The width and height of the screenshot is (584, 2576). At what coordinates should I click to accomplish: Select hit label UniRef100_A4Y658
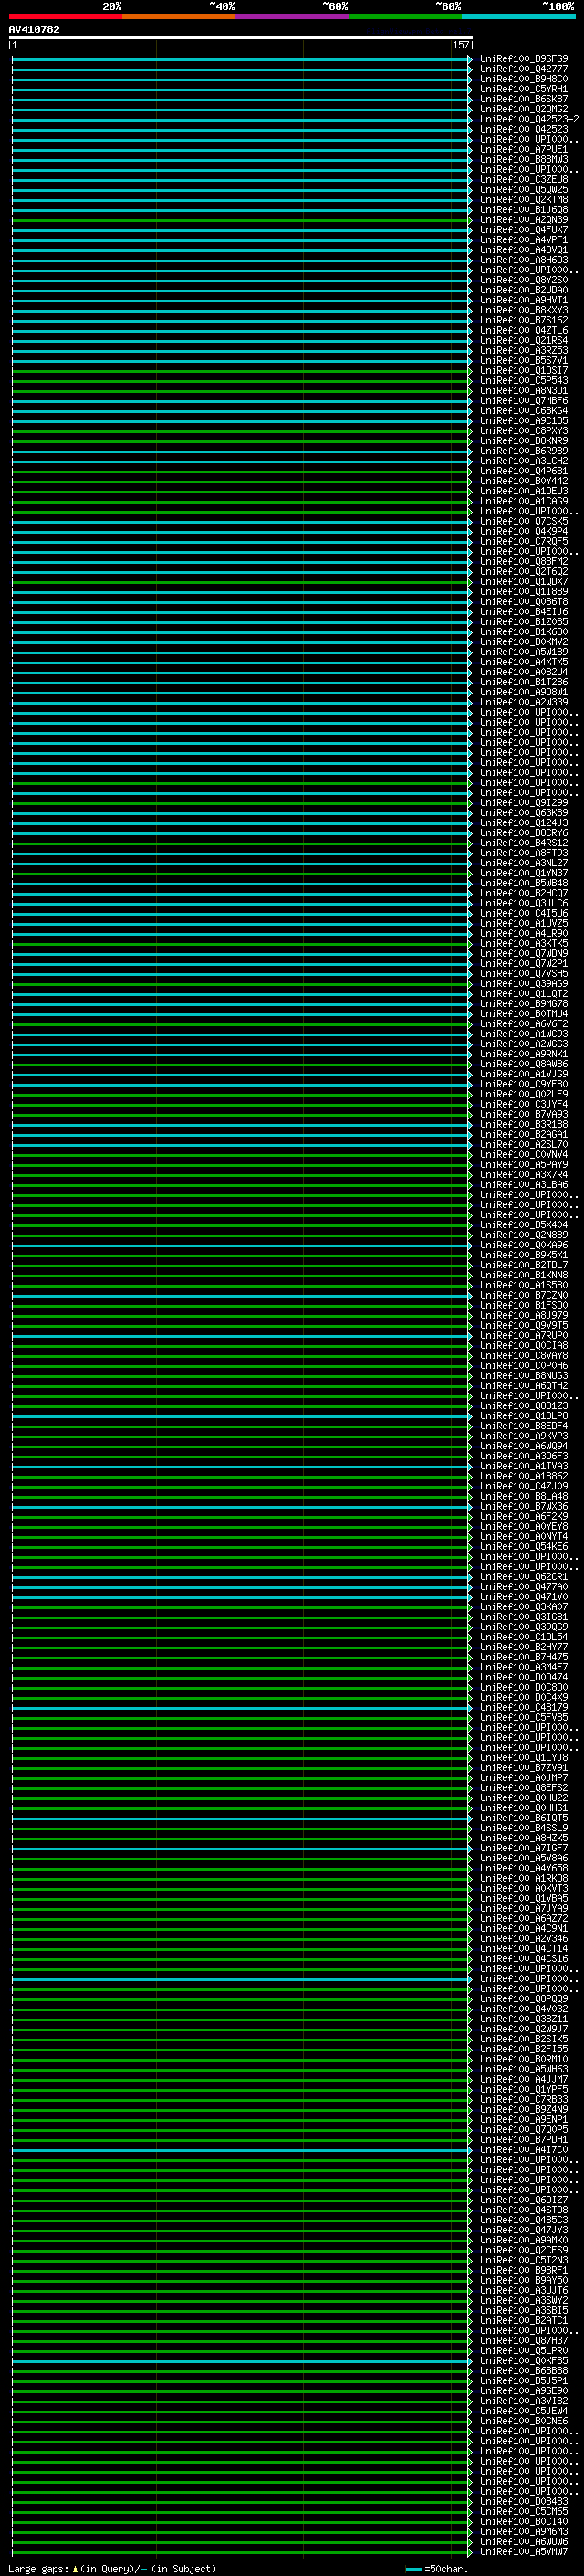(x=523, y=1868)
